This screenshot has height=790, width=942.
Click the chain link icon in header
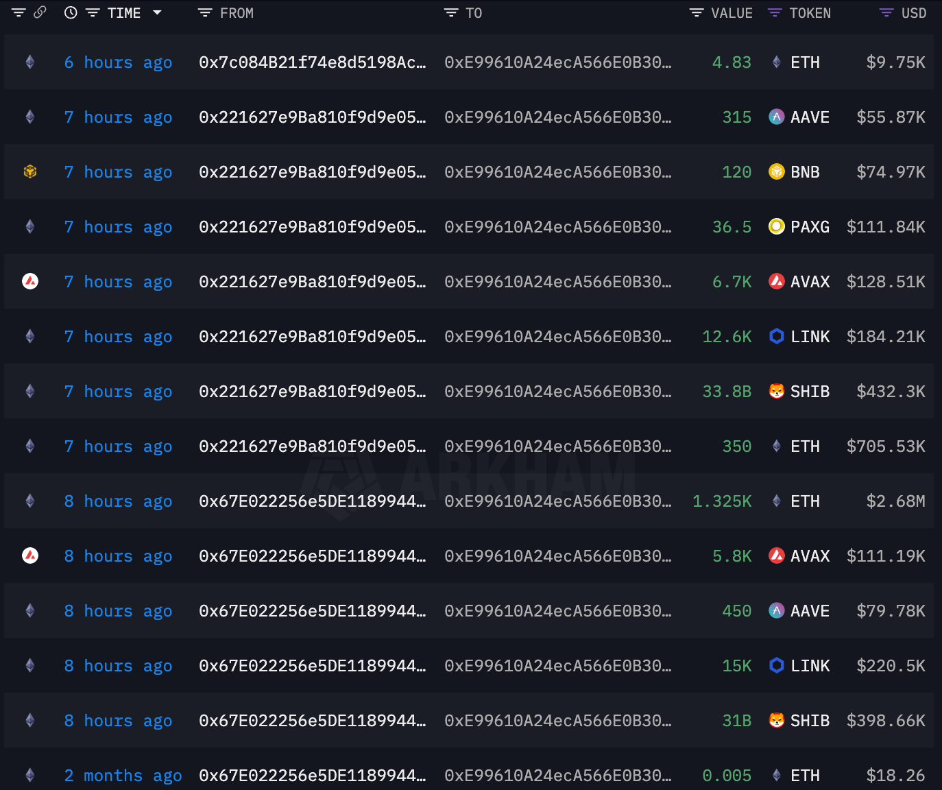click(40, 12)
